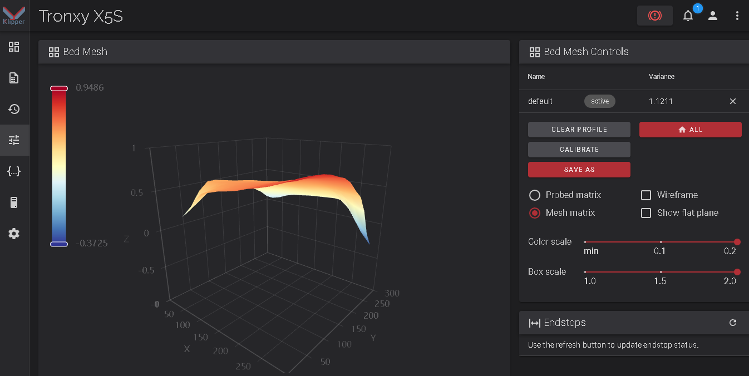Open the G-code files sidebar icon
The image size is (749, 376).
point(14,78)
